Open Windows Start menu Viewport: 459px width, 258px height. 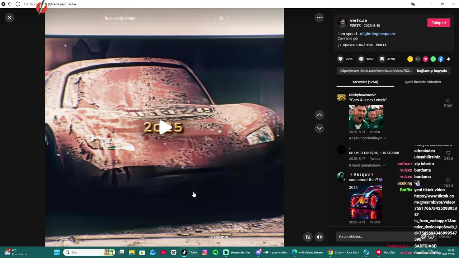(x=56, y=252)
